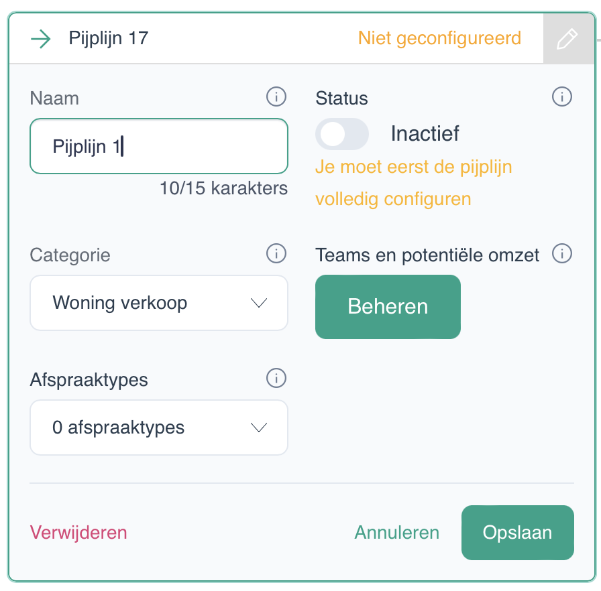The image size is (601, 591).
Task: Cancel using the Annuleren link
Action: (x=396, y=533)
